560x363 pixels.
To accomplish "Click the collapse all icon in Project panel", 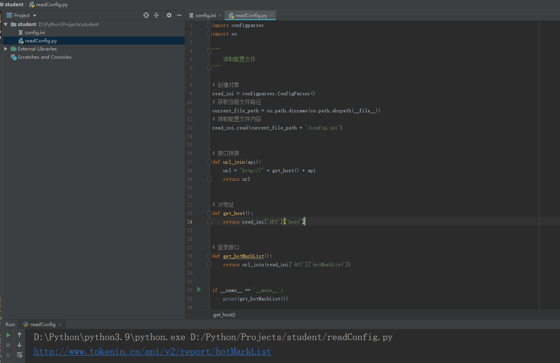I will coord(156,15).
